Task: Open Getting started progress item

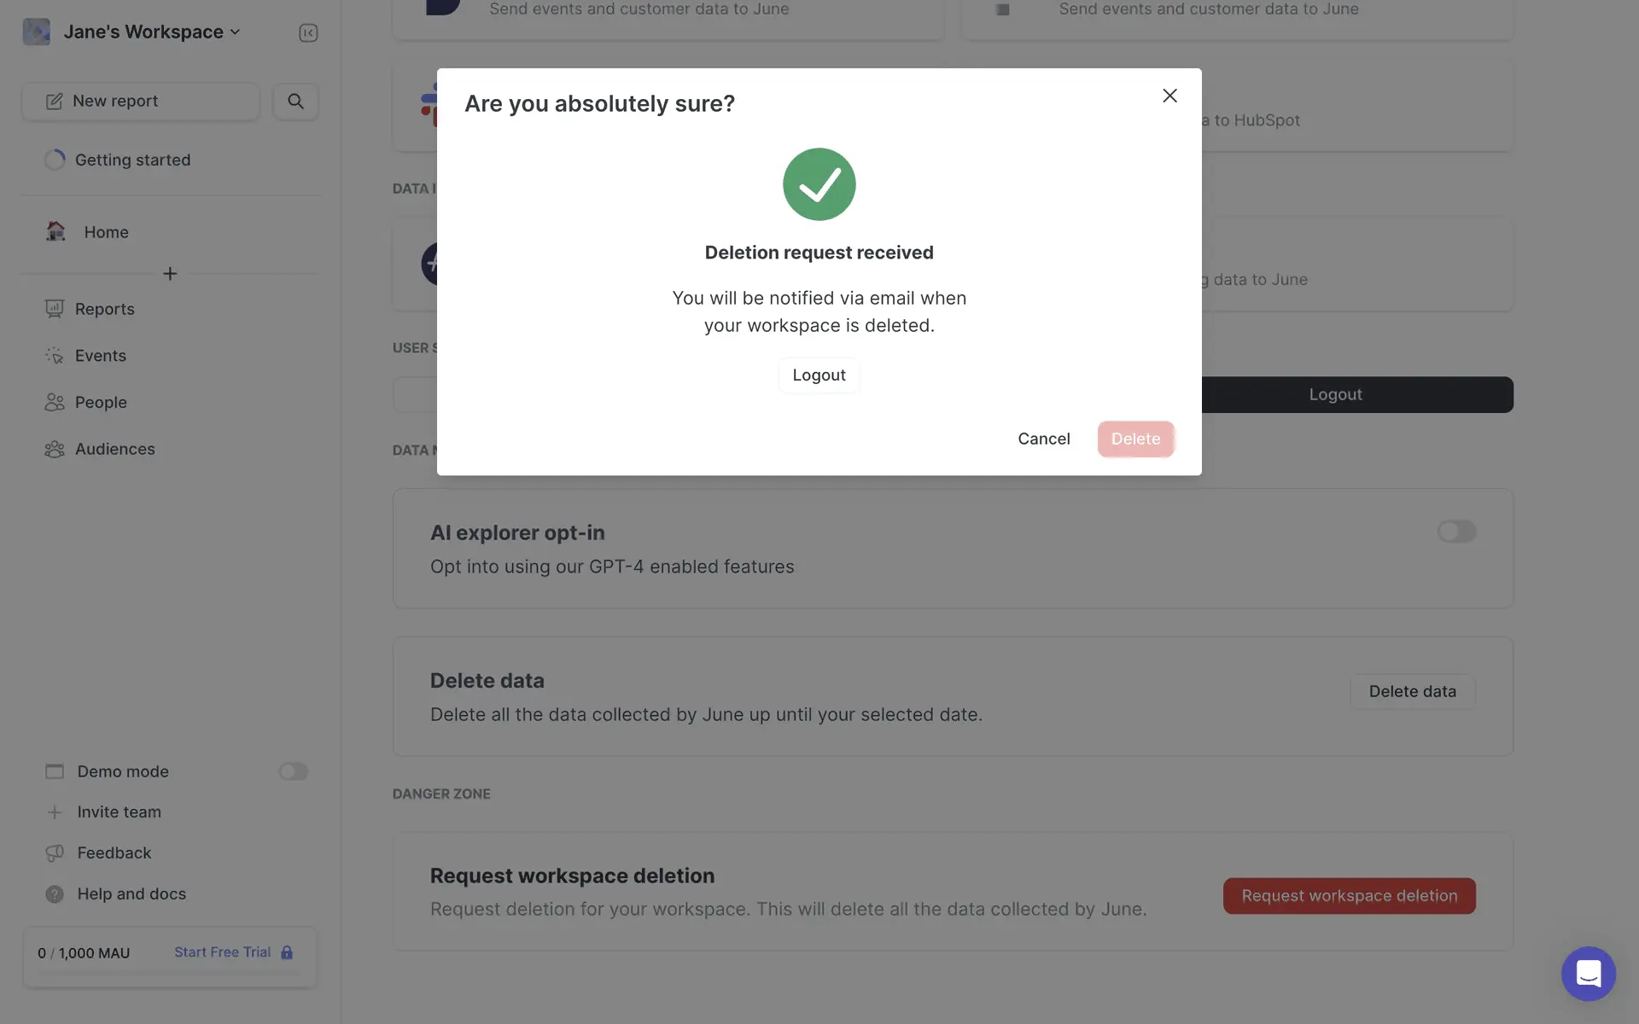Action: pyautogui.click(x=132, y=160)
